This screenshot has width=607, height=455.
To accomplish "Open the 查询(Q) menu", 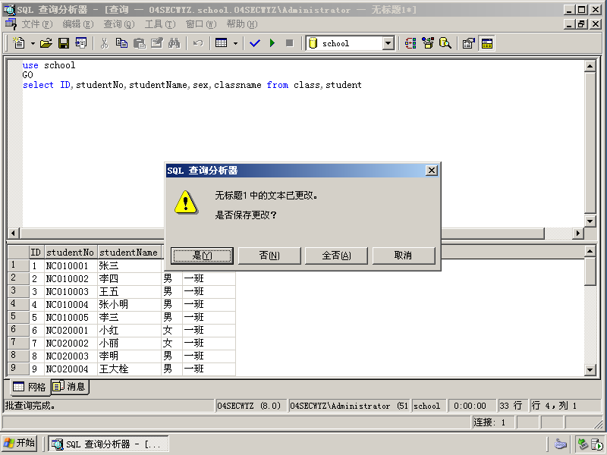I will pos(119,24).
